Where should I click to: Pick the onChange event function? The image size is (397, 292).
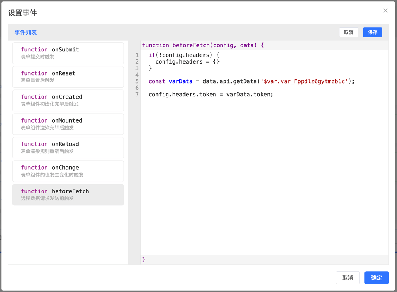[x=68, y=171]
